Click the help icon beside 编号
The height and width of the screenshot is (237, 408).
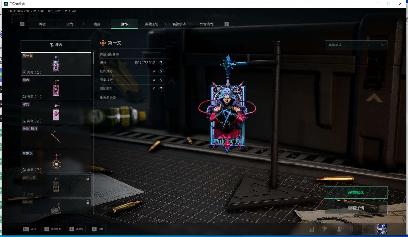point(161,63)
